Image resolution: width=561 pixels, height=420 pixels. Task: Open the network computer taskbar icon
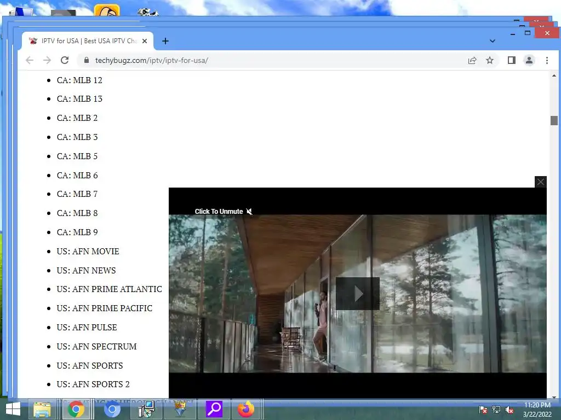tap(147, 409)
